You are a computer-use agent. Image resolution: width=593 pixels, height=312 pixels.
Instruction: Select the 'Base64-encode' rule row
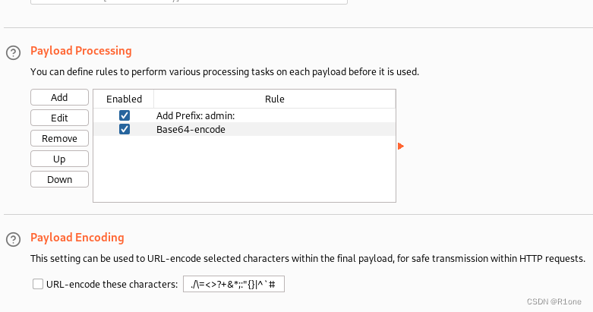tap(244, 129)
